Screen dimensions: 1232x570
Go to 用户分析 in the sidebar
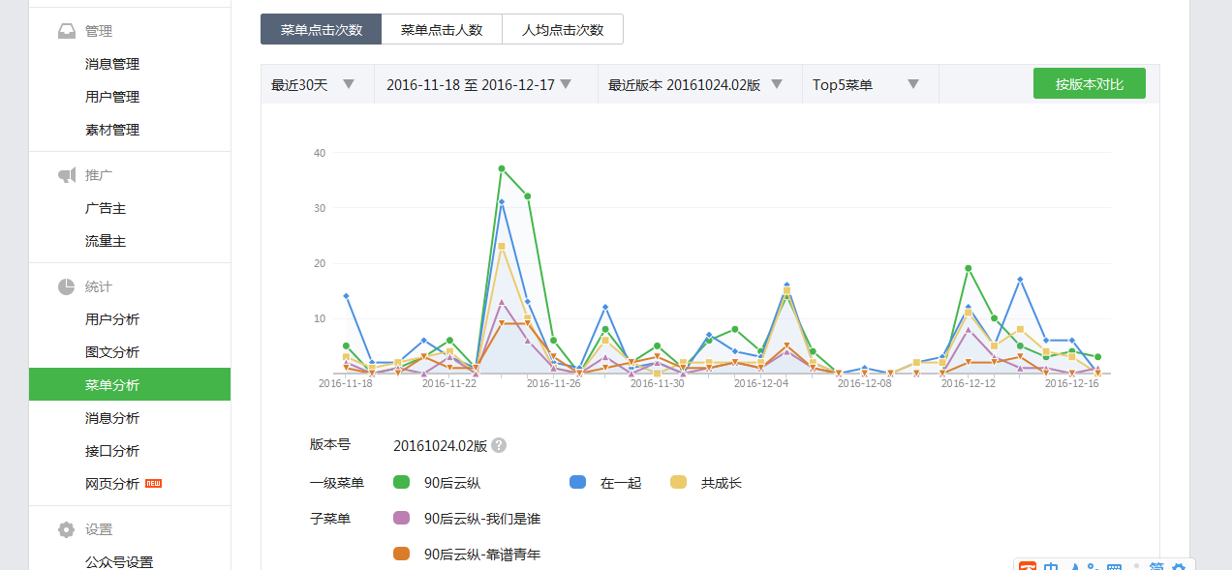[x=112, y=319]
